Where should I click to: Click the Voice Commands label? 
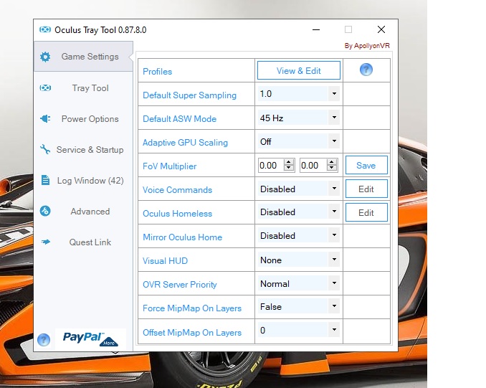click(x=177, y=190)
